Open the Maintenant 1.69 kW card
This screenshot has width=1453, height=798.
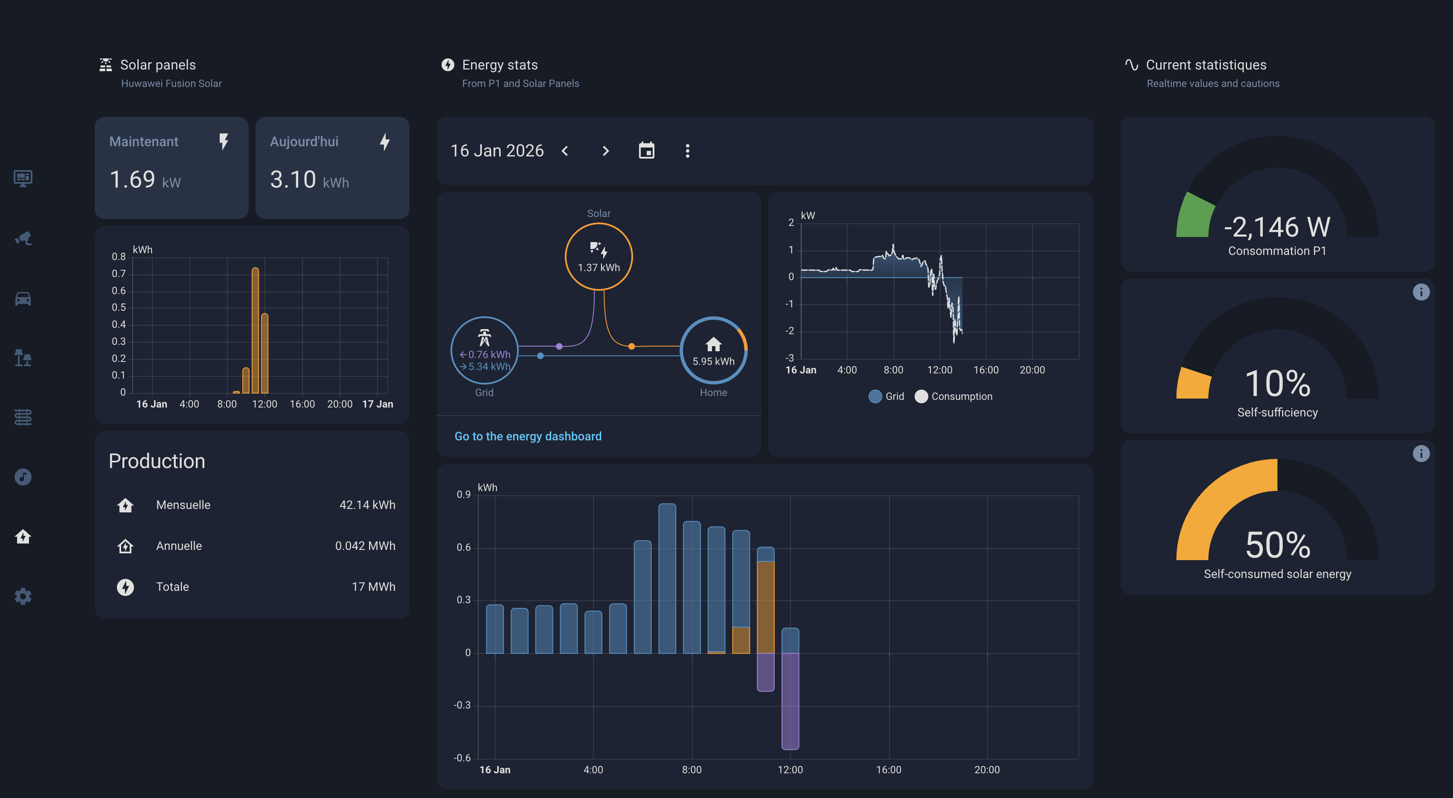click(171, 168)
